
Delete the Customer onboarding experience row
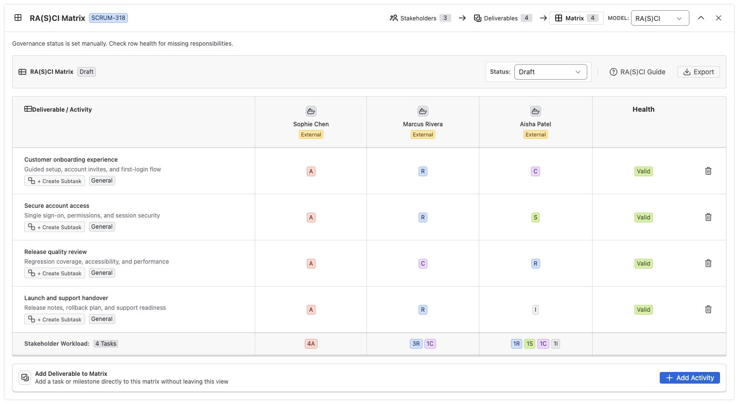coord(708,171)
